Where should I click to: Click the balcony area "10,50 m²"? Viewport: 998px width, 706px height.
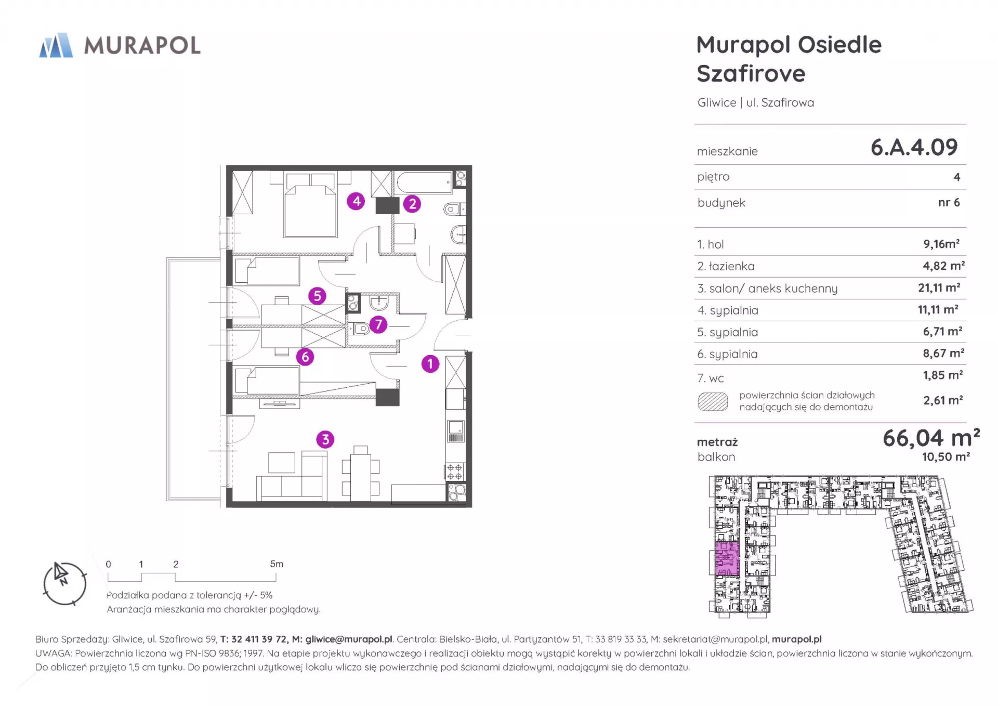[946, 456]
